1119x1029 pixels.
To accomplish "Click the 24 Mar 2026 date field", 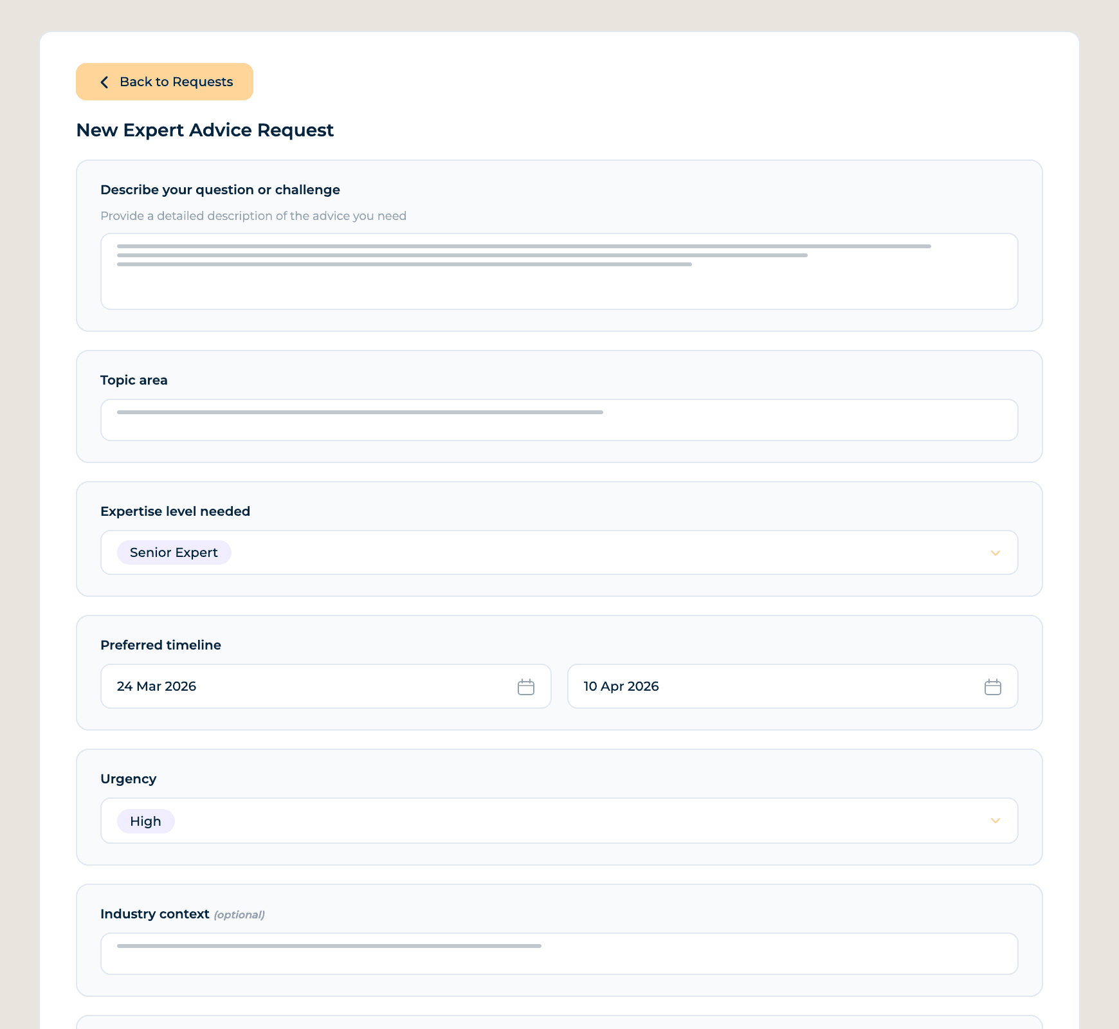I will 309,686.
